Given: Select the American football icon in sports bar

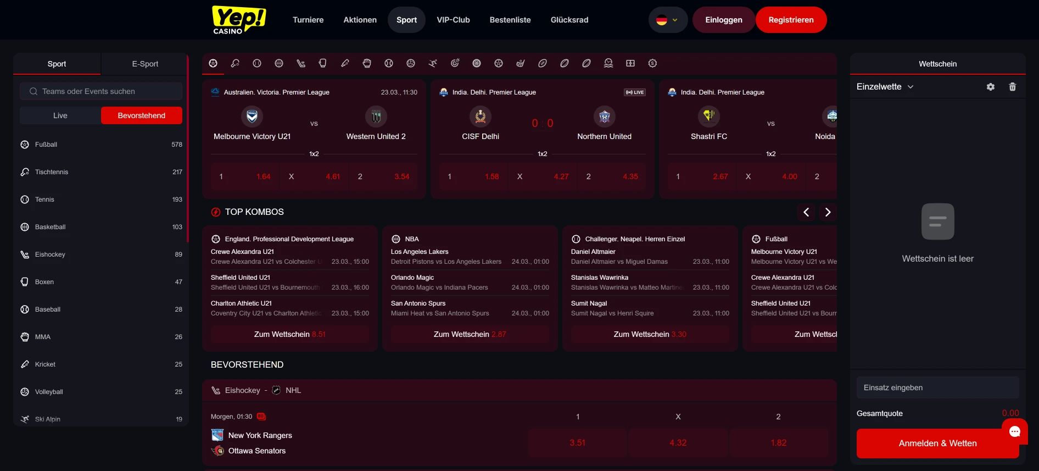Looking at the screenshot, I should coord(543,63).
